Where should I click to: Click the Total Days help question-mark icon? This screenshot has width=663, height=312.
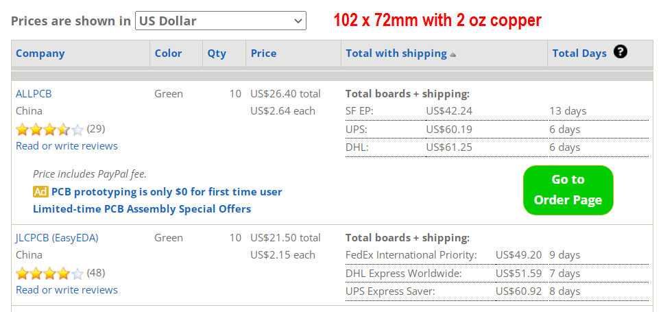(x=620, y=52)
